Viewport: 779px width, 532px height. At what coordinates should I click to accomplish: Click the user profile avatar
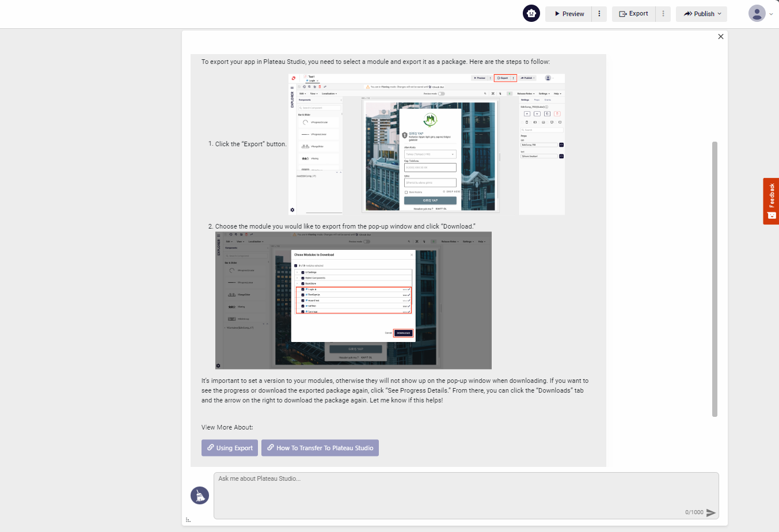(757, 13)
